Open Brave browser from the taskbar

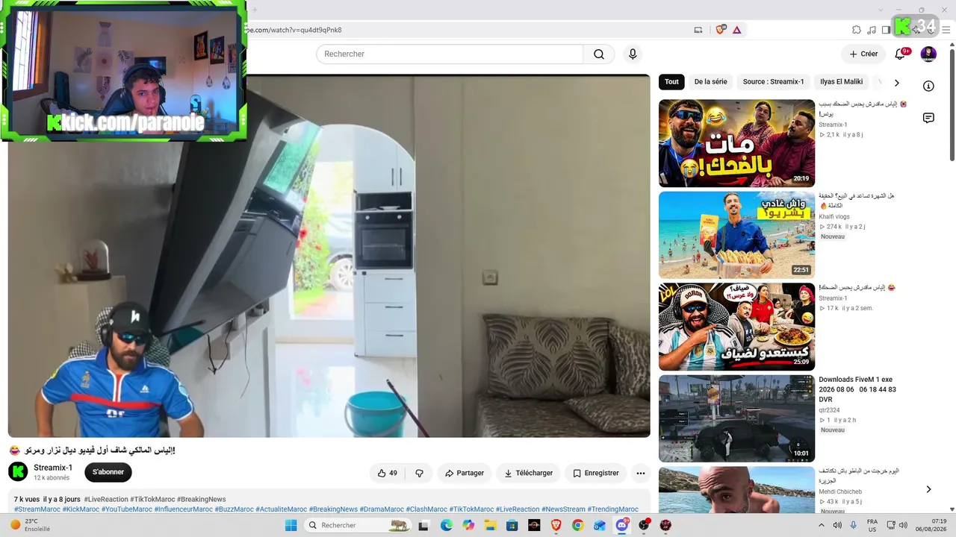coord(556,525)
